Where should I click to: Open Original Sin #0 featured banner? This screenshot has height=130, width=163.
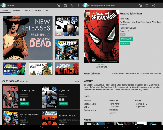[x=67, y=26]
